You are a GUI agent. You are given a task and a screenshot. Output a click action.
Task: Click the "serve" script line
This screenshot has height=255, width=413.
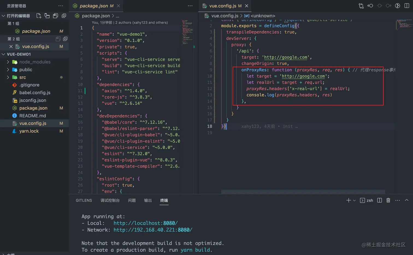[x=141, y=59]
